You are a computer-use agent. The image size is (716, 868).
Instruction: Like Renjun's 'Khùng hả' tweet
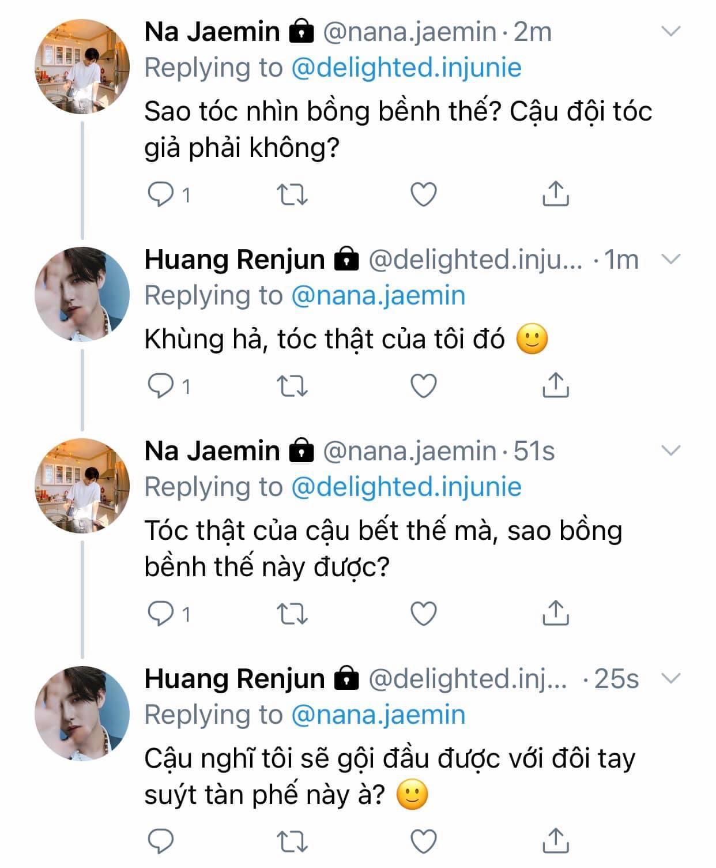[424, 386]
